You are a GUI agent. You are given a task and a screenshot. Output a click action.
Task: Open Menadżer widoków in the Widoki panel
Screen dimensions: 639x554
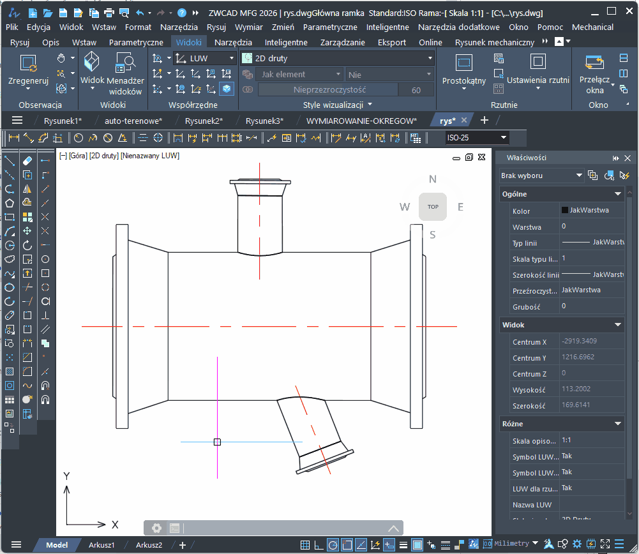click(126, 62)
